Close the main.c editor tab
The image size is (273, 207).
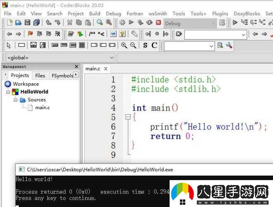pyautogui.click(x=105, y=69)
